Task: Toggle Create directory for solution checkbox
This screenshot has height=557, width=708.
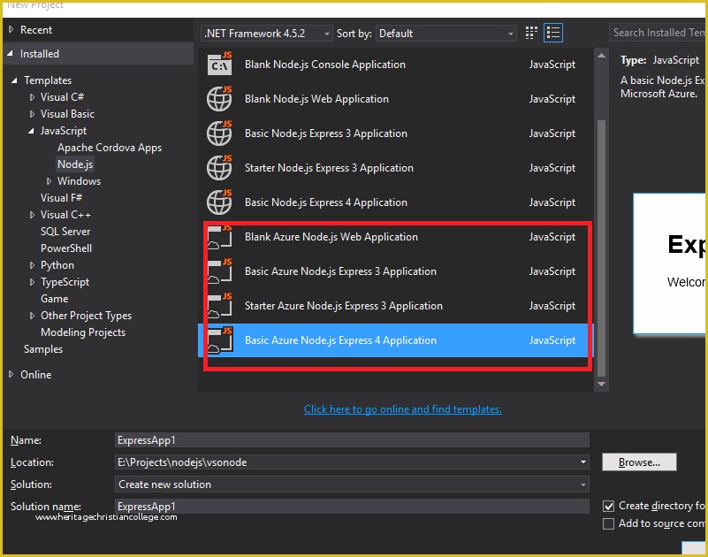Action: (609, 506)
